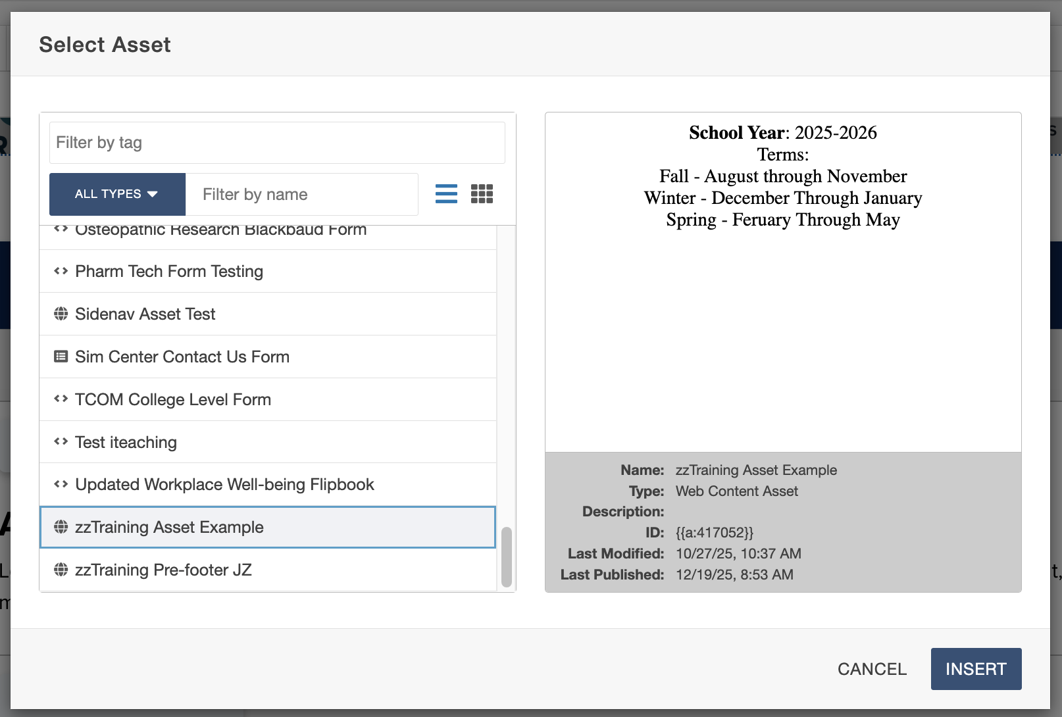The height and width of the screenshot is (717, 1062).
Task: Choose Osteopathic Research Blackbaud Form
Action: [x=220, y=232]
